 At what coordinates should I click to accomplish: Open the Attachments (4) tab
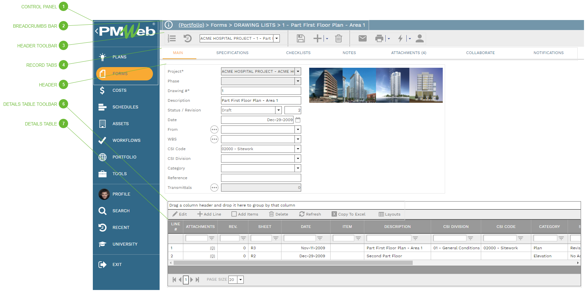click(x=408, y=53)
